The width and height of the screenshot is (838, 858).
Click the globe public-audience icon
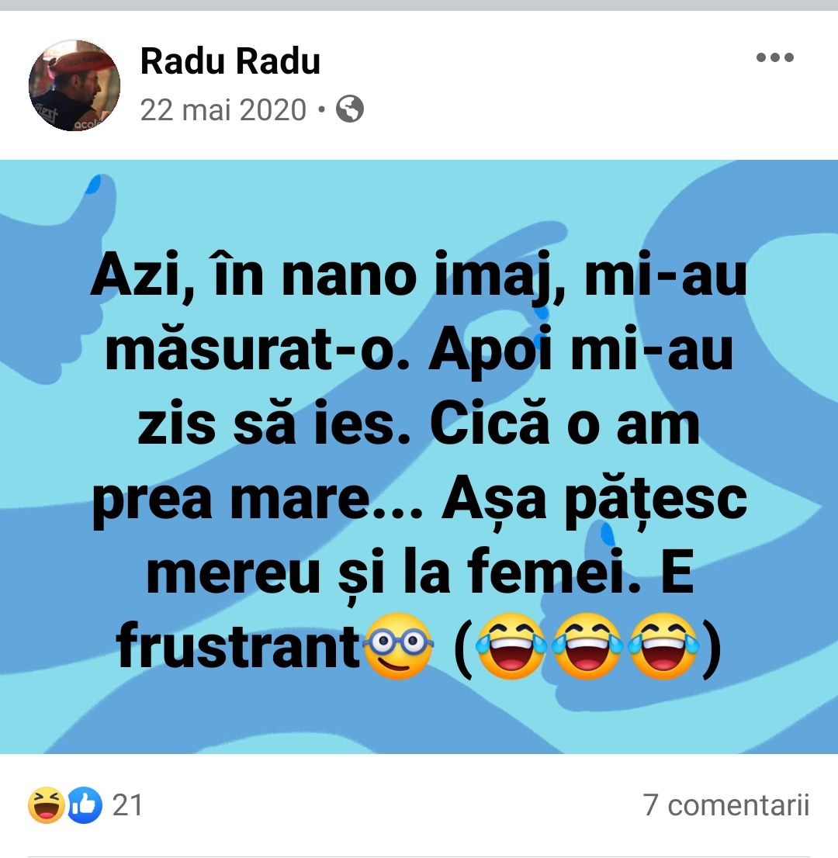coord(350,109)
